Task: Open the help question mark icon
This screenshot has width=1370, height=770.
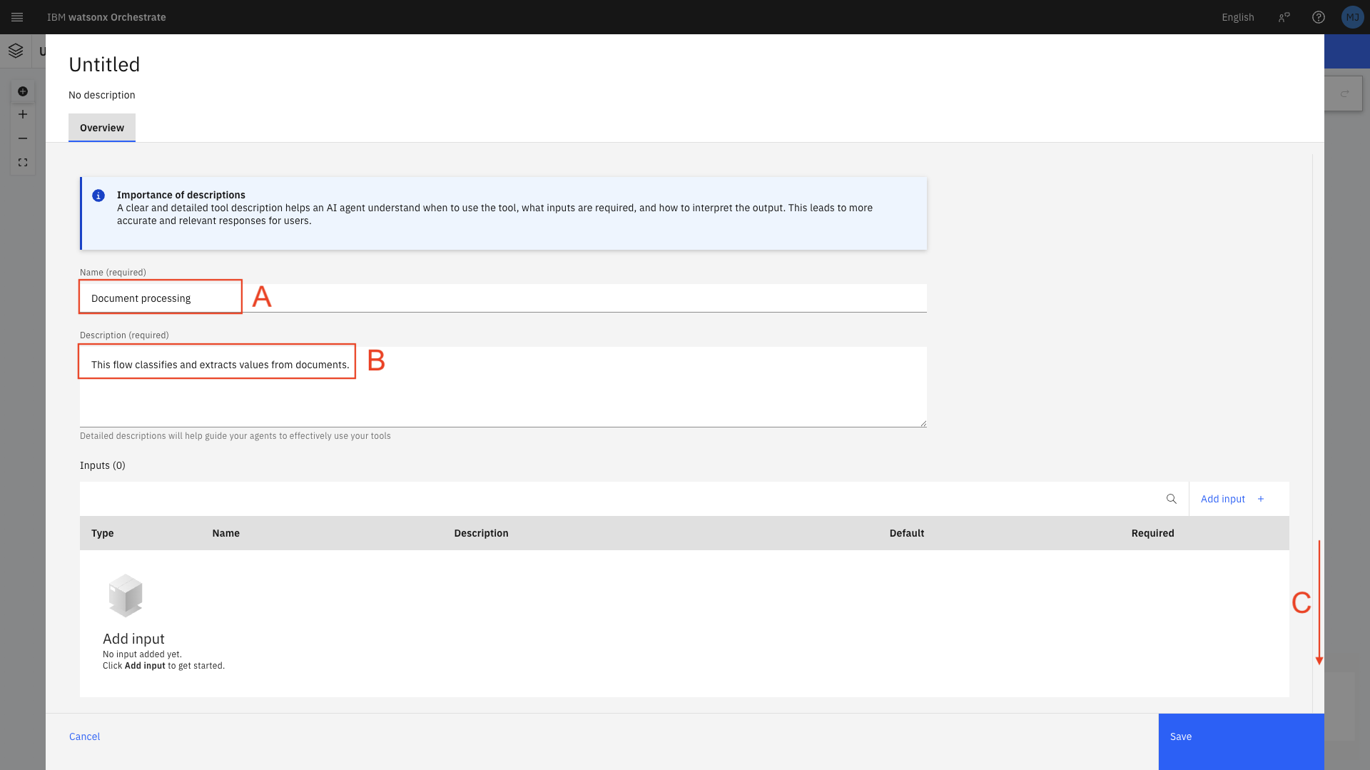Action: pyautogui.click(x=1318, y=17)
